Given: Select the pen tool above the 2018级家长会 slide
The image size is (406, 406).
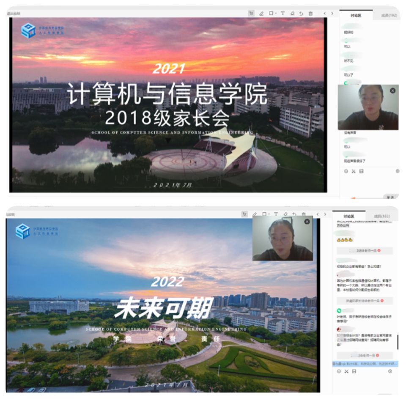Looking at the screenshot, I should pos(261,14).
